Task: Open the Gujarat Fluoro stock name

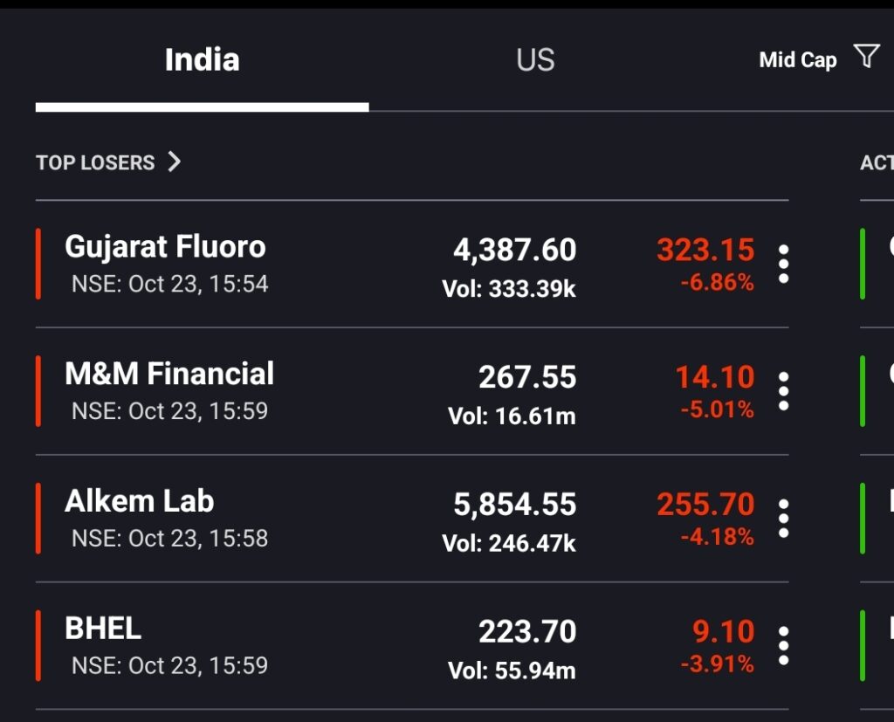Action: pyautogui.click(x=165, y=247)
